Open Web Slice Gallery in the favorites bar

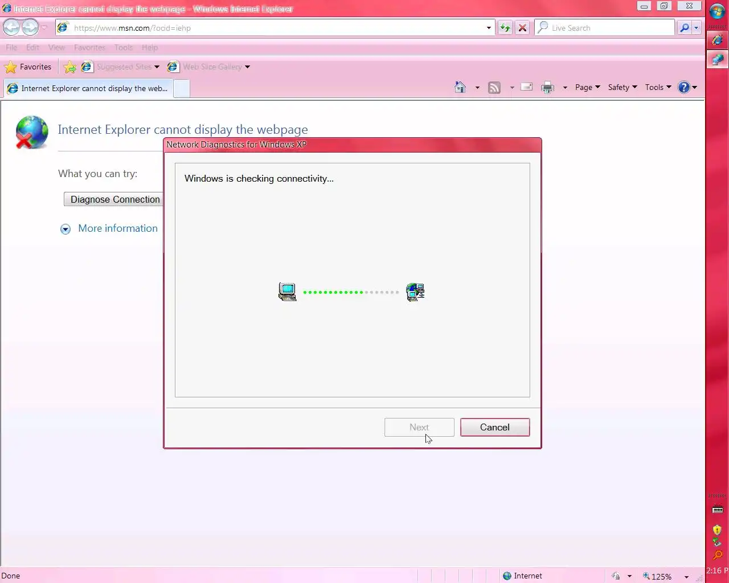pos(208,67)
